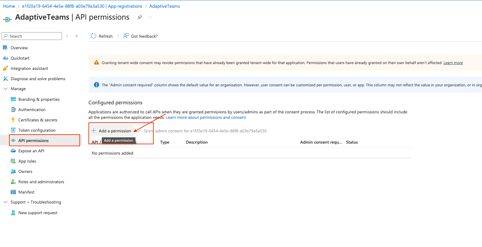Image resolution: width=482 pixels, height=247 pixels.
Task: Click the Branding & properties icon
Action: pyautogui.click(x=13, y=99)
